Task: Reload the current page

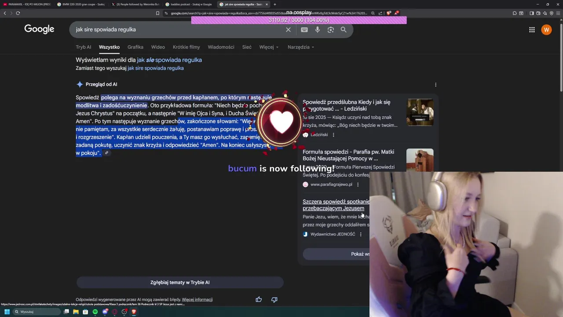Action: click(x=18, y=13)
